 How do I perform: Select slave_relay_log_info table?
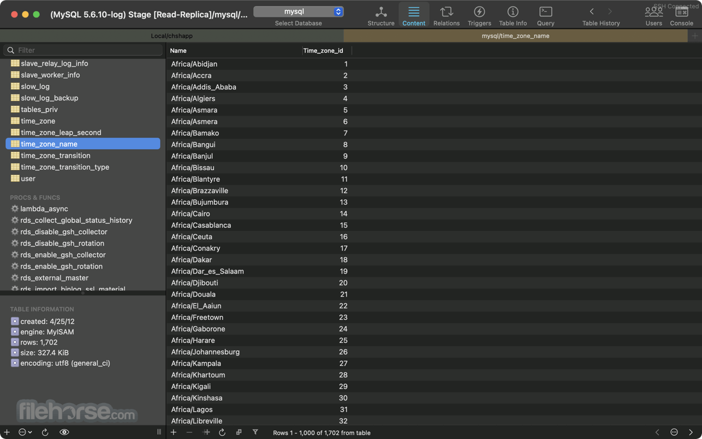coord(83,63)
